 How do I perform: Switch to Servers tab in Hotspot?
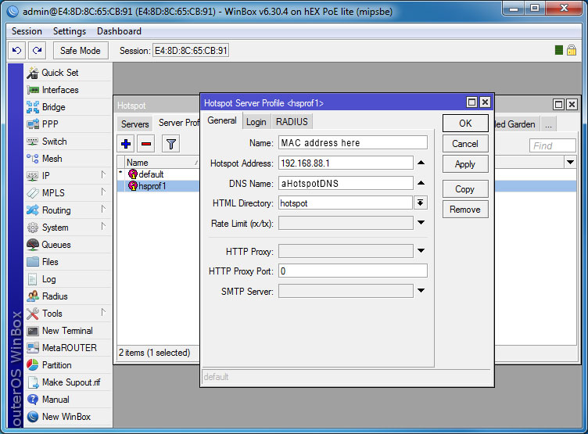pos(135,124)
